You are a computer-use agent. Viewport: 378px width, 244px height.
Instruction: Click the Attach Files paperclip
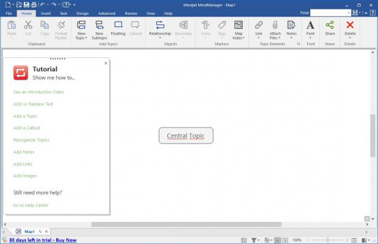pyautogui.click(x=275, y=25)
